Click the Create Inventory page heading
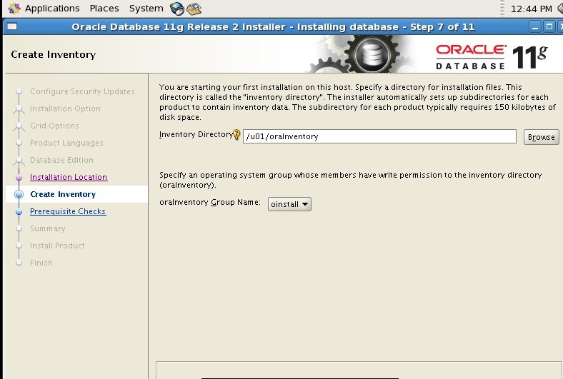The image size is (563, 379). tap(53, 54)
